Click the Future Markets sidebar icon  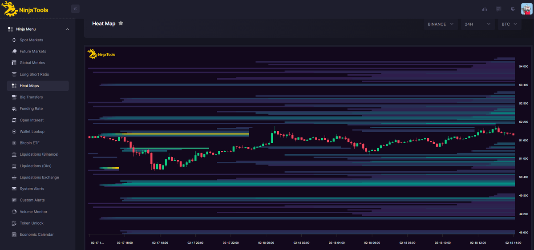(x=14, y=52)
